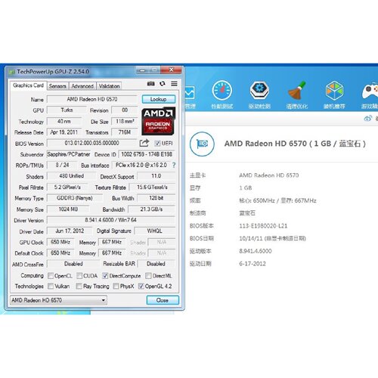378x378 pixels.
Task: Toggle the Ray Tracing checkbox
Action: [x=79, y=286]
